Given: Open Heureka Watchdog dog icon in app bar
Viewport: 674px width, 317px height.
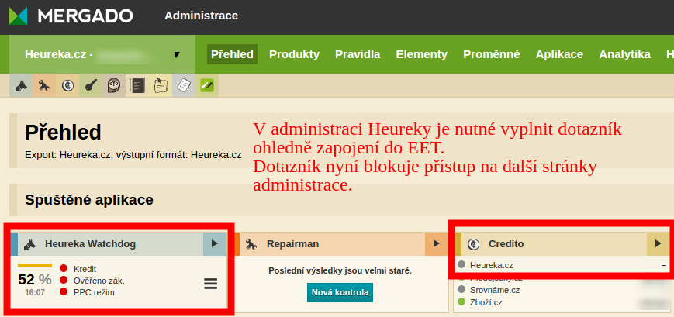Looking at the screenshot, I should click(x=21, y=85).
